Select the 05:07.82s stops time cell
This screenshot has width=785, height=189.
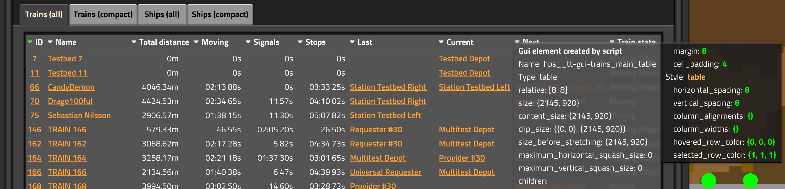coord(327,115)
